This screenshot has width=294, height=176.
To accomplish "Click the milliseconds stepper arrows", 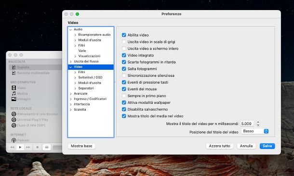I will click(258, 124).
